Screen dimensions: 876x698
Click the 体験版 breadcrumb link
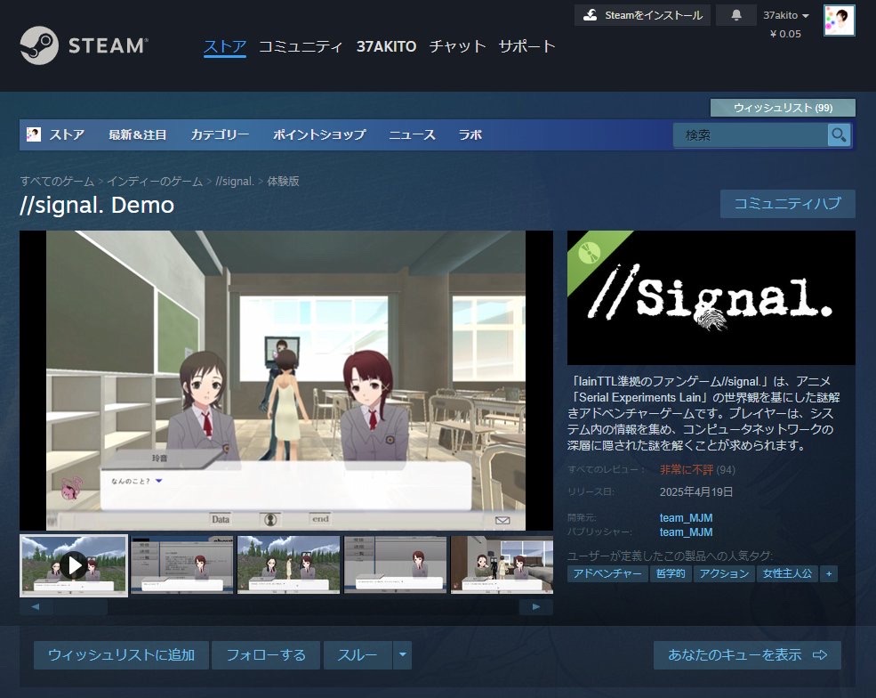(x=283, y=182)
